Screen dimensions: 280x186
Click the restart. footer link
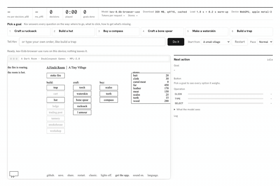(81, 175)
